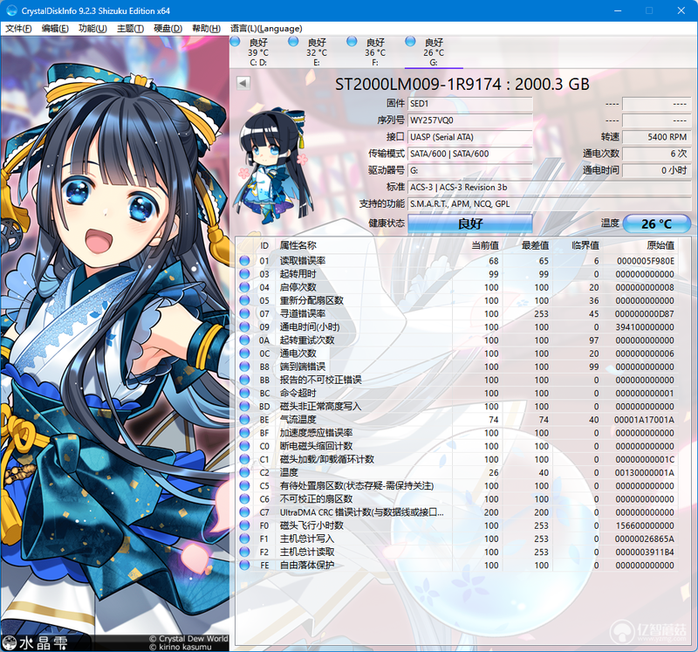Viewport: 698px width, 652px height.
Task: Click status orb for row F0 磁头飞行小时数
Action: pyautogui.click(x=244, y=525)
